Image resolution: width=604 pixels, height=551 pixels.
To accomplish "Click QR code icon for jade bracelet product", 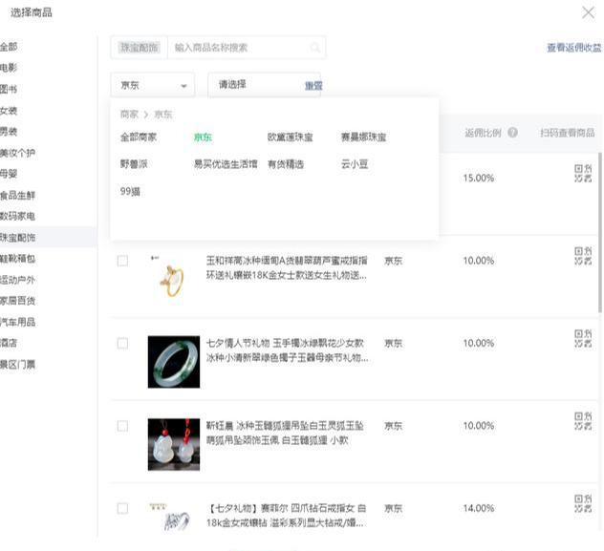I will click(x=582, y=338).
